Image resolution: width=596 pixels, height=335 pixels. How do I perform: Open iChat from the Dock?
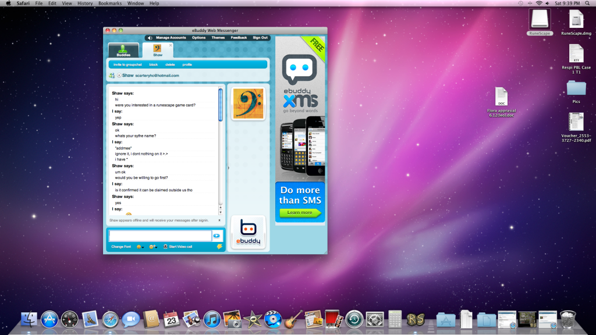pyautogui.click(x=131, y=319)
